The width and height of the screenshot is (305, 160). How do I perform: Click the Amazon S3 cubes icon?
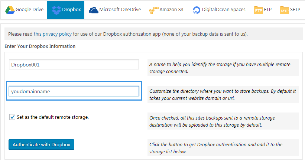154,10
